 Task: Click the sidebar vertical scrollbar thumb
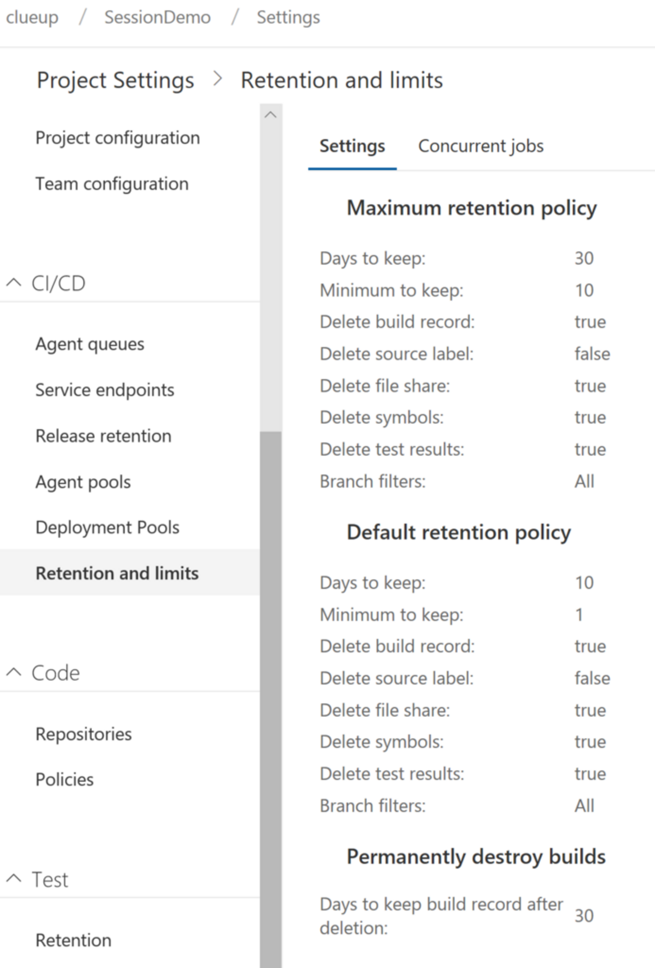pyautogui.click(x=271, y=695)
